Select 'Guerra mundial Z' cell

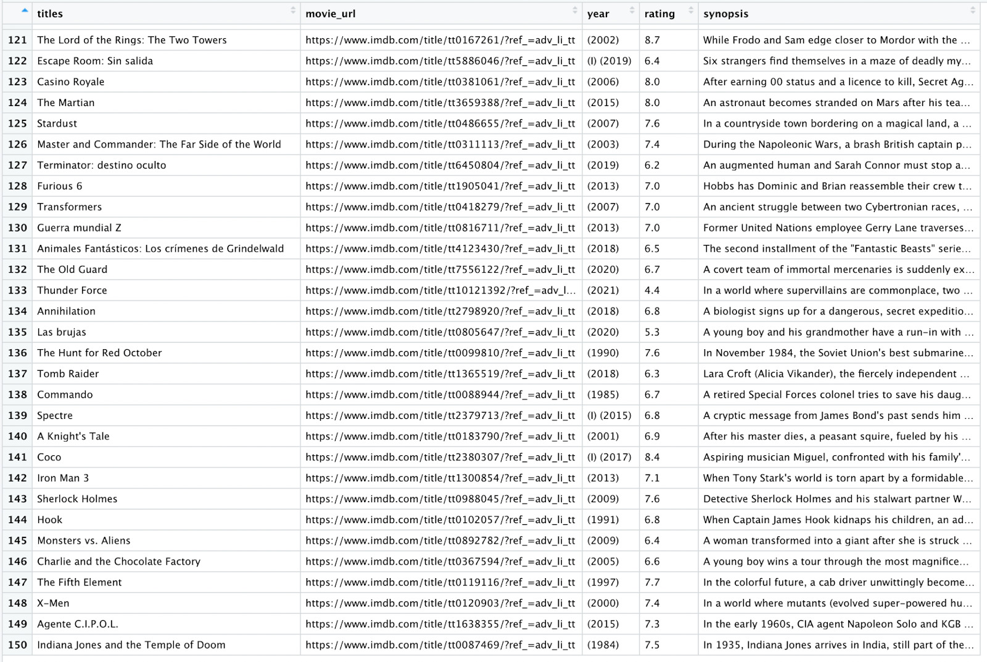coord(166,228)
